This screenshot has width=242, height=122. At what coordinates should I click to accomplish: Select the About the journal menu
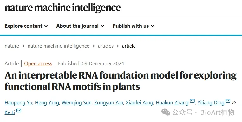[80, 26]
